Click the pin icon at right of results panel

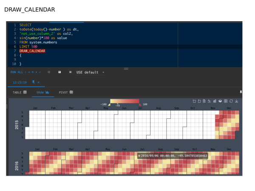241,92
